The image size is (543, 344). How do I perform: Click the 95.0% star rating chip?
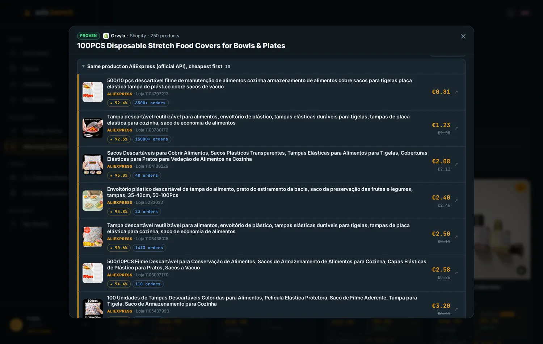[x=119, y=176]
